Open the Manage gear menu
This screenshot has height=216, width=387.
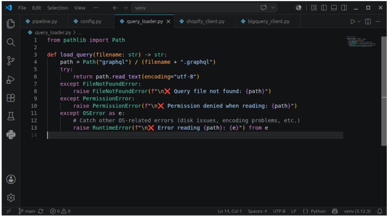point(11,198)
